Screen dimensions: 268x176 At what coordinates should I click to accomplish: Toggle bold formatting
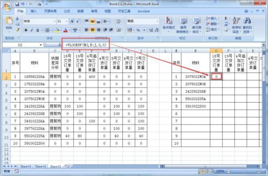pyautogui.click(x=26, y=30)
